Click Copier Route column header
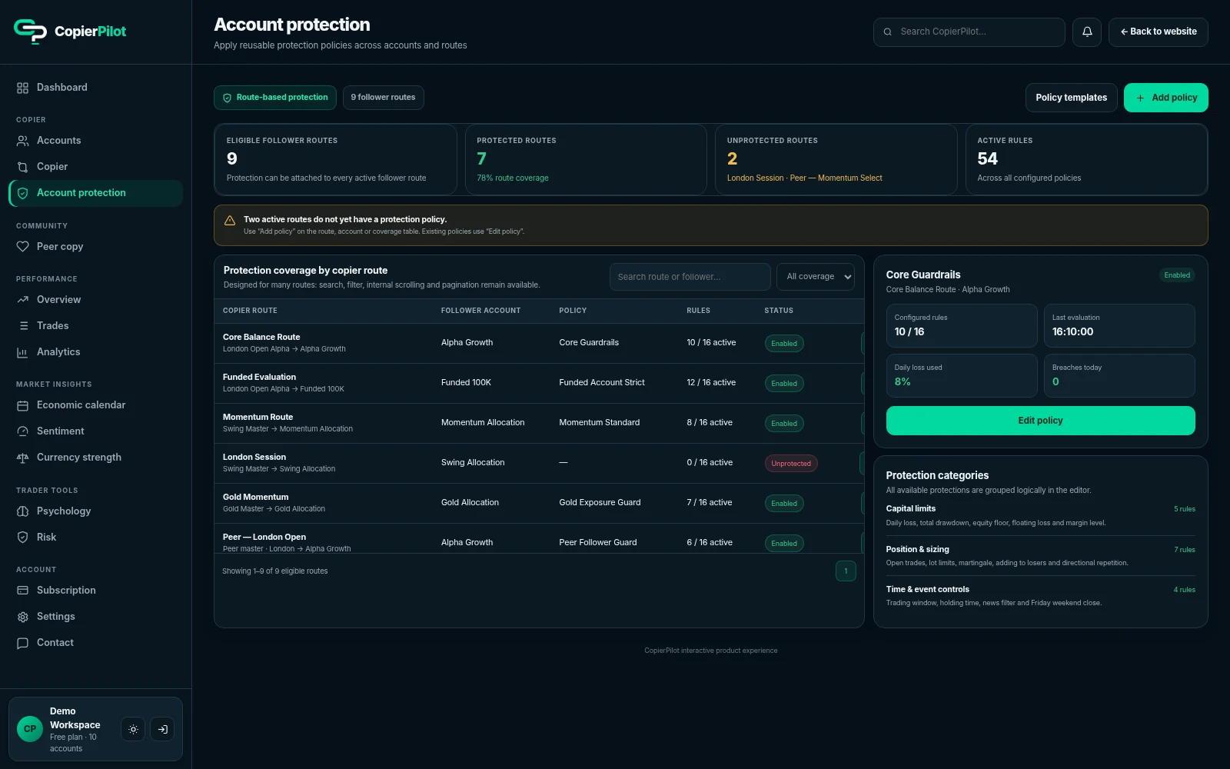Viewport: 1230px width, 769px height. click(250, 311)
